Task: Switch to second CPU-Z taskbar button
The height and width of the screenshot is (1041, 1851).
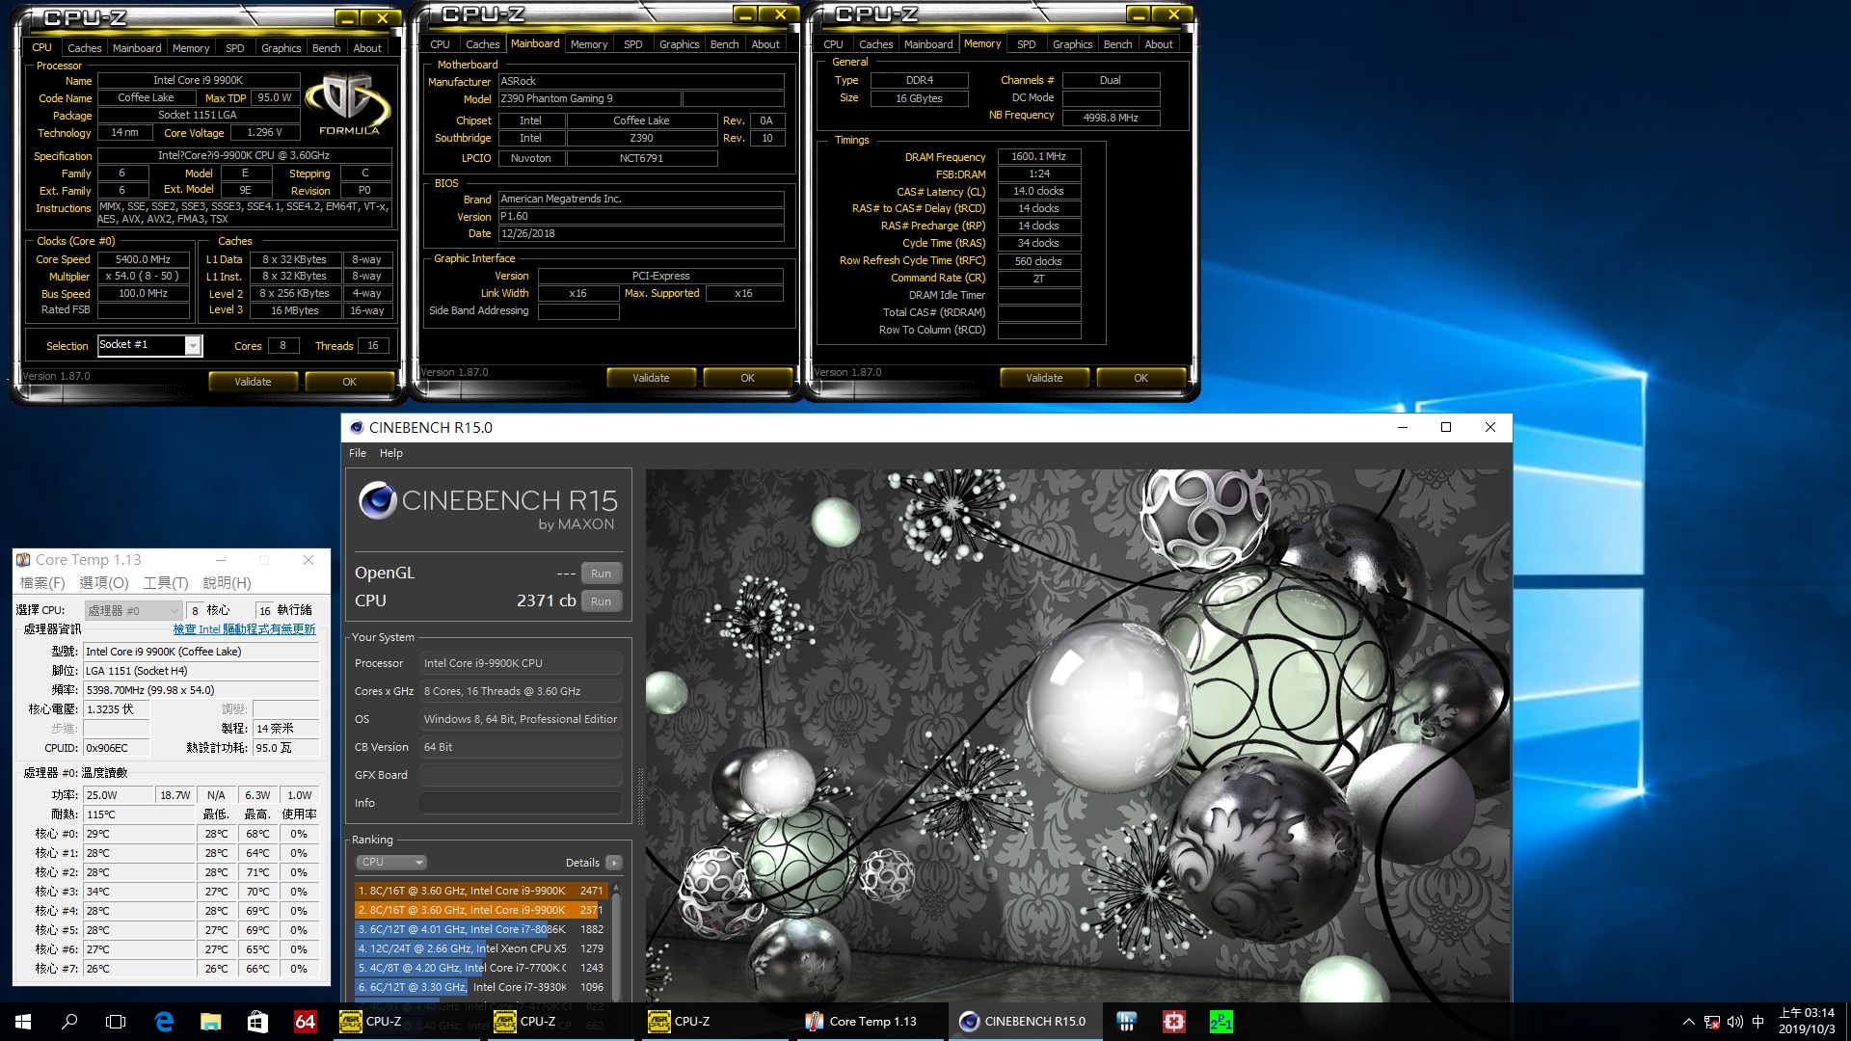Action: click(559, 1022)
